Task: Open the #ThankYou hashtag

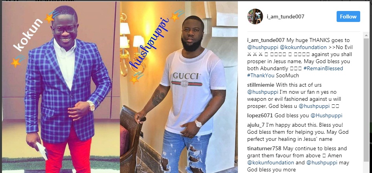Action: (261, 76)
